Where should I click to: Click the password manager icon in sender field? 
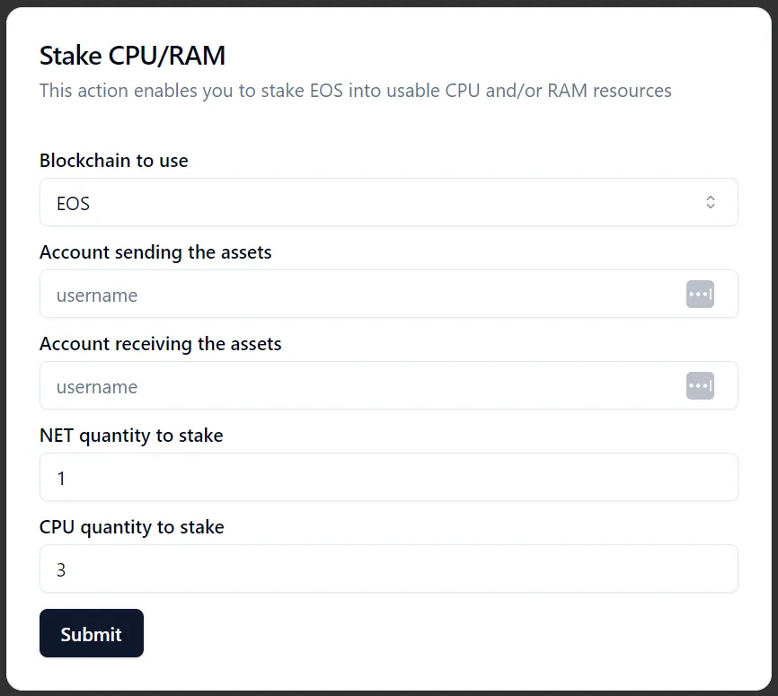(700, 295)
